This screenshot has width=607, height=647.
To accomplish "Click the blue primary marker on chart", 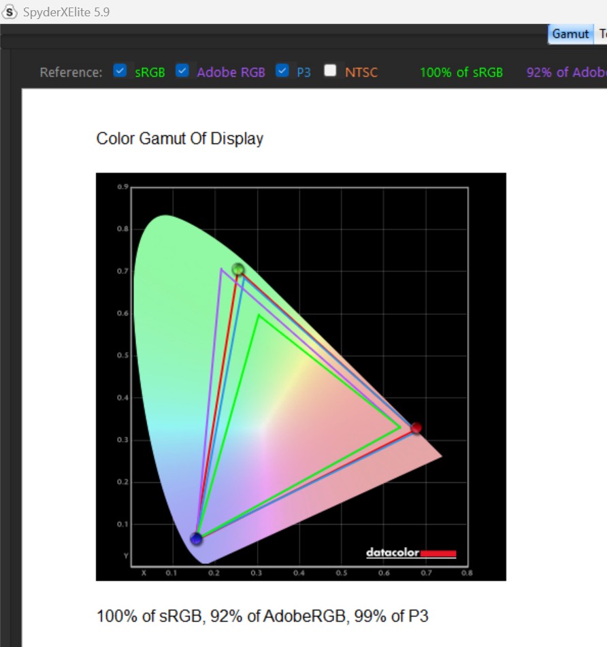I will 196,539.
